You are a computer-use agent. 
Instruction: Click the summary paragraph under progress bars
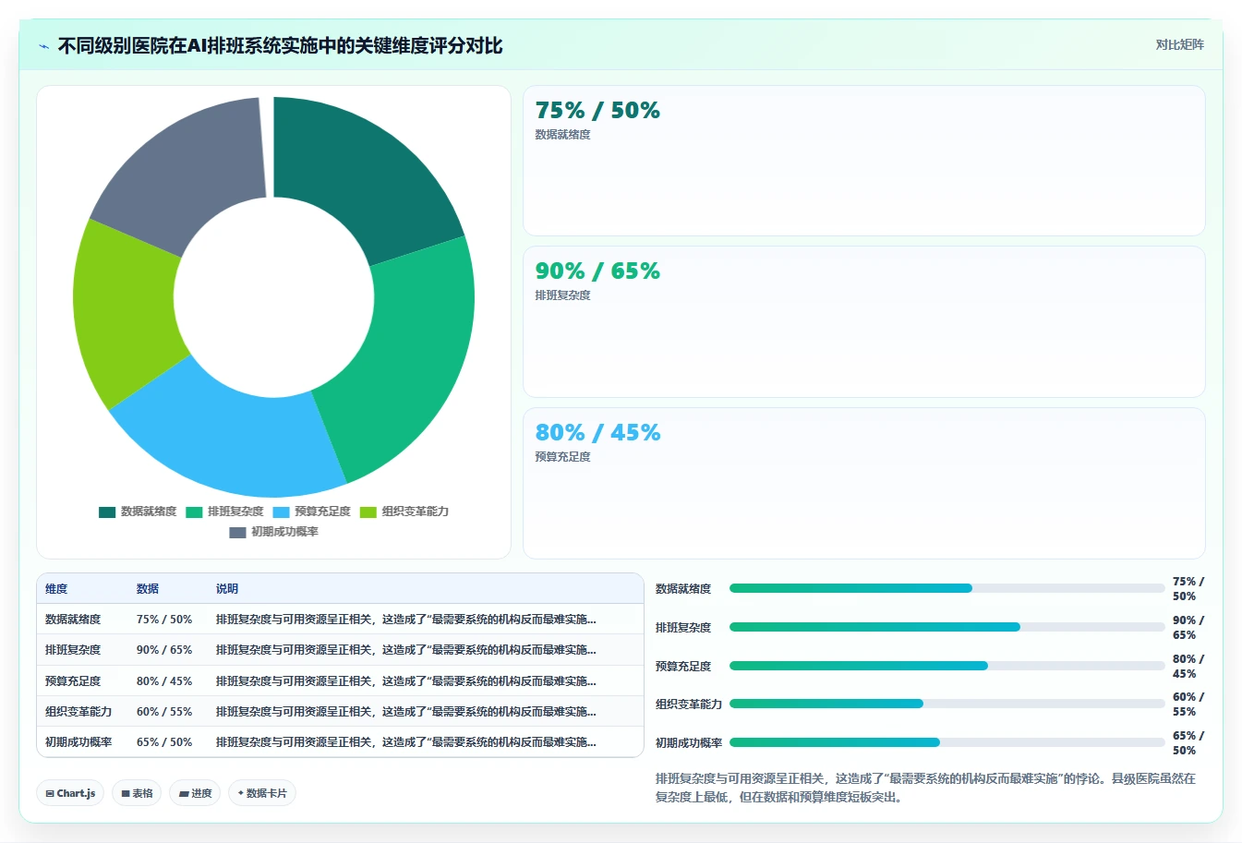pos(926,788)
